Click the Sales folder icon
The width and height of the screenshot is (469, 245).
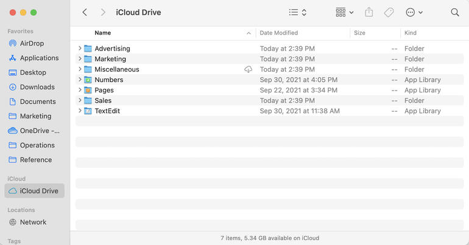(x=88, y=100)
